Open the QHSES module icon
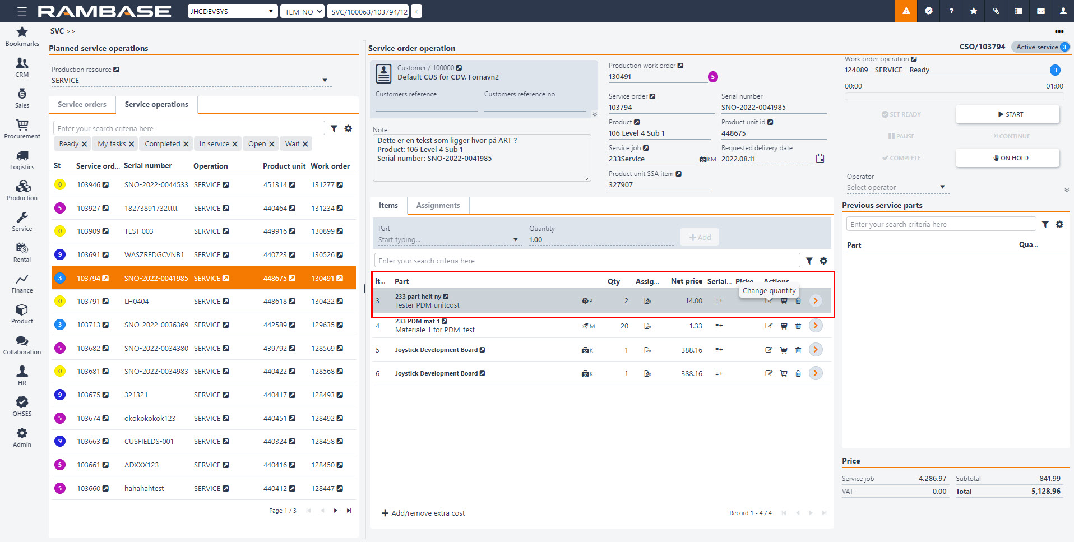This screenshot has width=1074, height=542. (x=22, y=406)
